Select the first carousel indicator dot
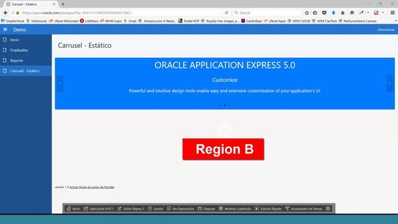This screenshot has width=398, height=224. [x=221, y=105]
